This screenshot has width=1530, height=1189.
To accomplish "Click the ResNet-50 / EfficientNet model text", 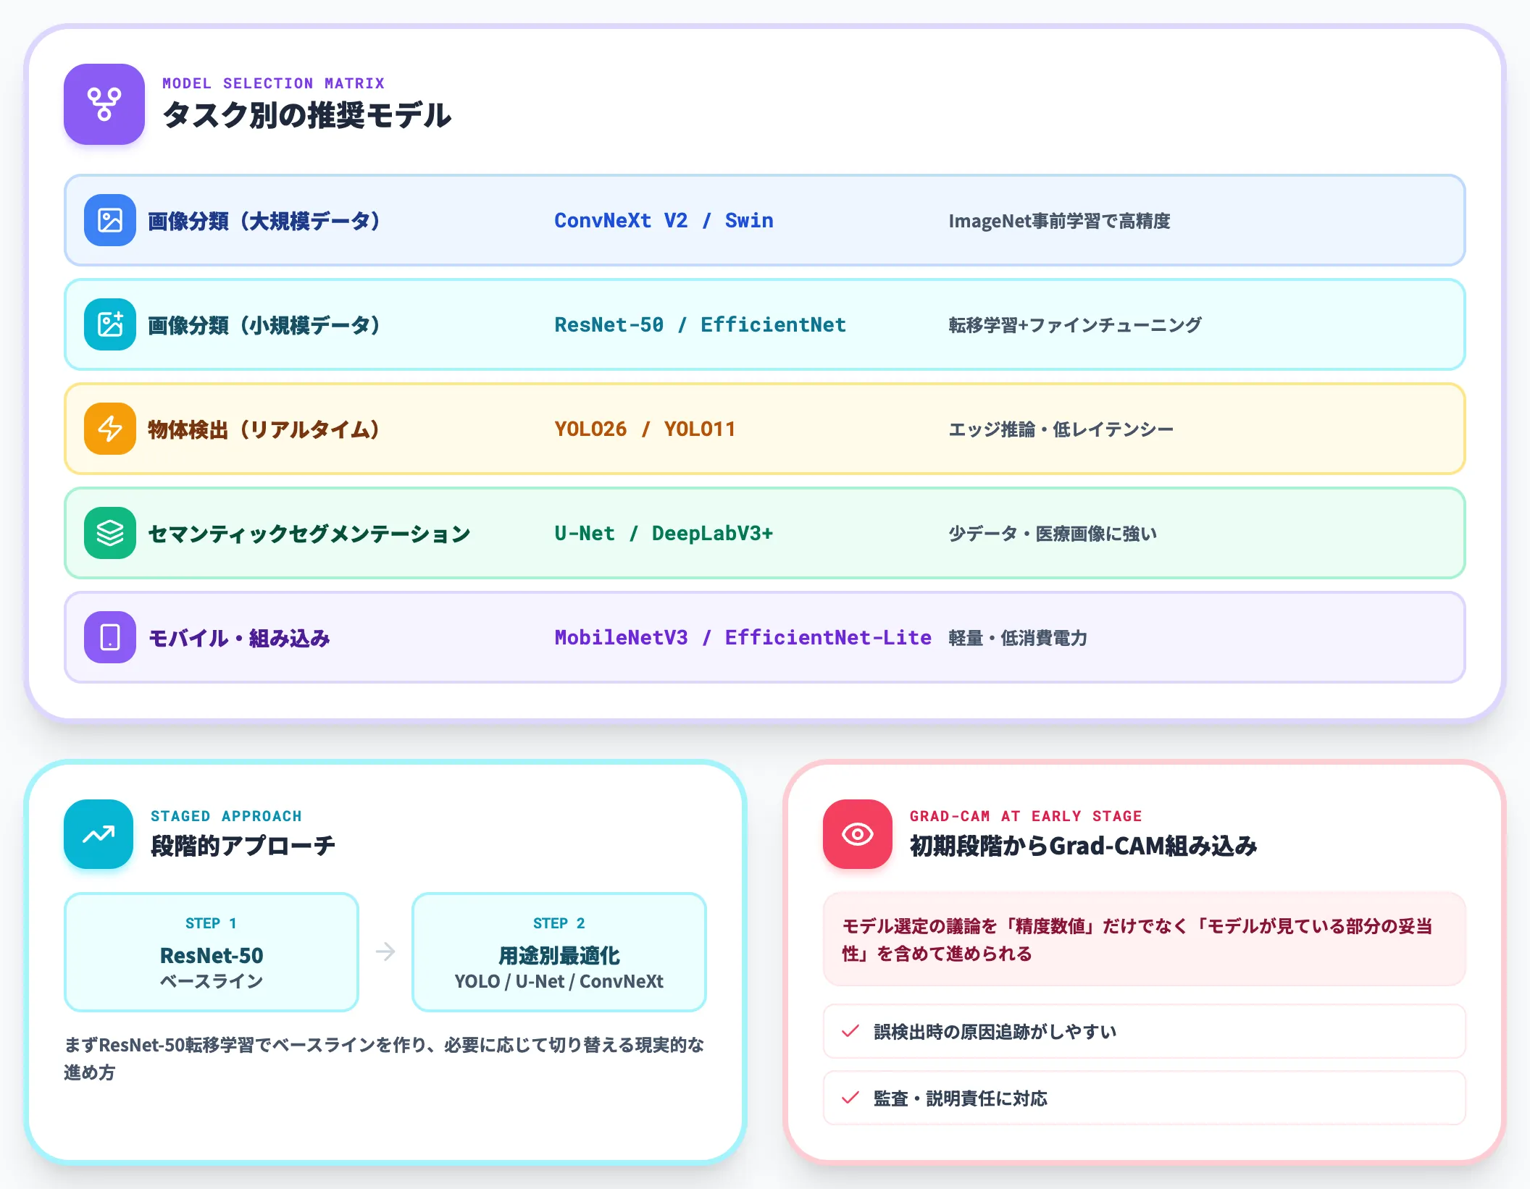I will (x=700, y=325).
